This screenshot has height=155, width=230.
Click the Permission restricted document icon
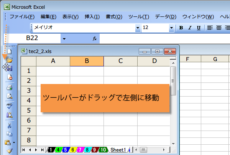[10, 77]
